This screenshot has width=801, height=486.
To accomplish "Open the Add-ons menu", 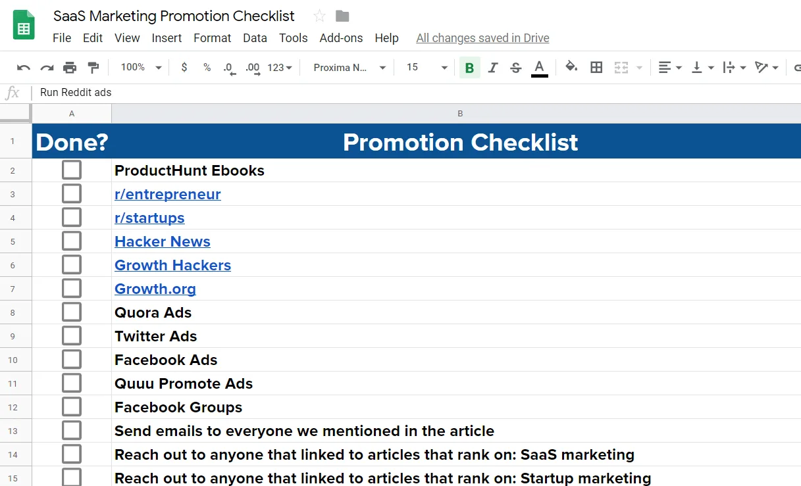I will point(341,38).
